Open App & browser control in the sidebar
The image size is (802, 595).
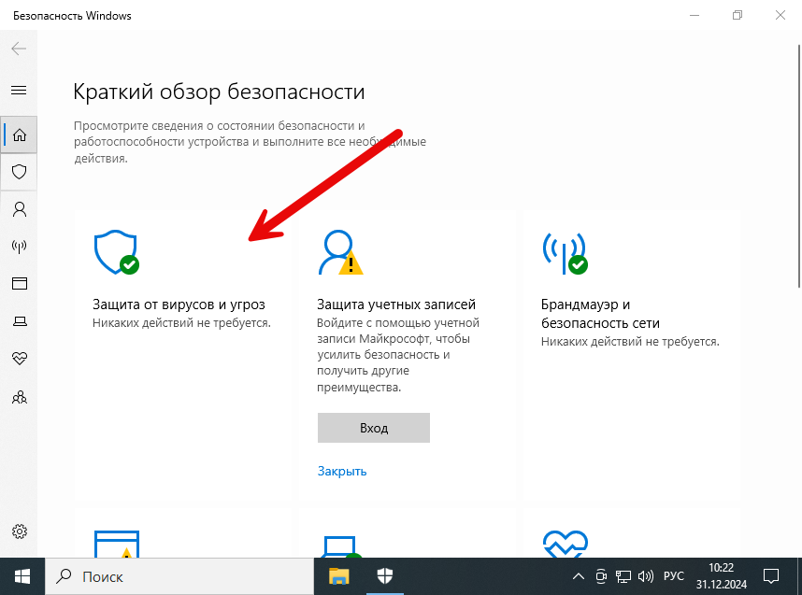point(19,284)
